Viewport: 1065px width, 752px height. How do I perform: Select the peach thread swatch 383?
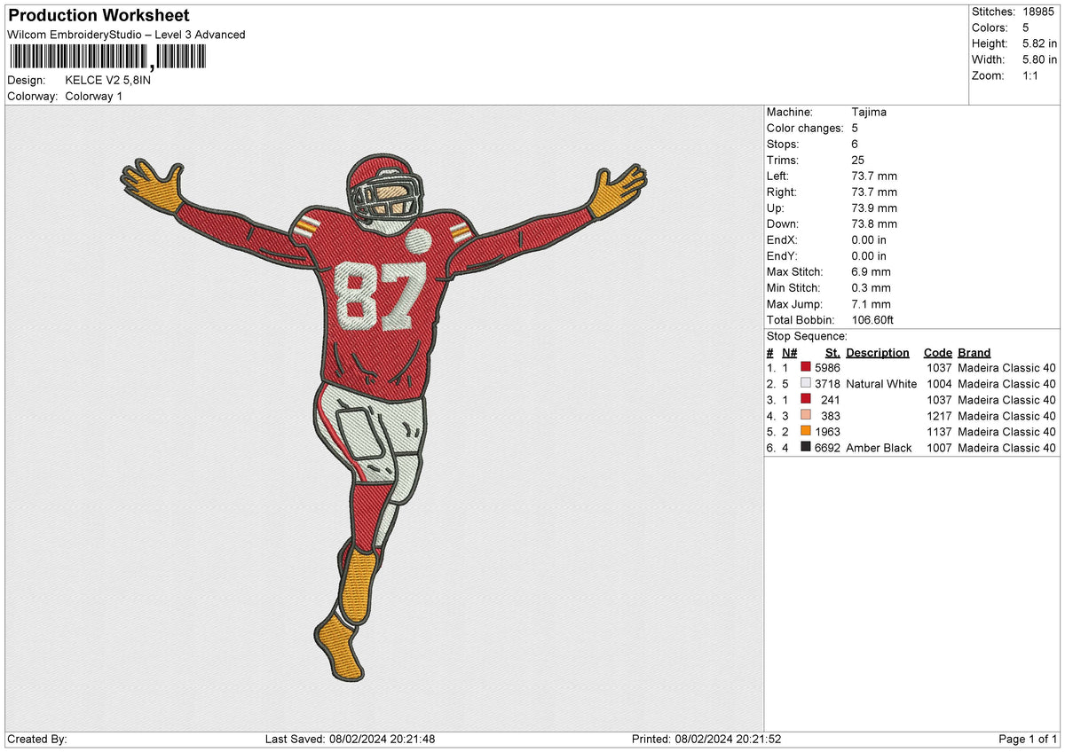pyautogui.click(x=808, y=415)
